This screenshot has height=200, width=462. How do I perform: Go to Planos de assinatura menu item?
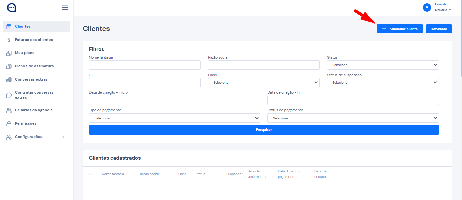point(34,66)
